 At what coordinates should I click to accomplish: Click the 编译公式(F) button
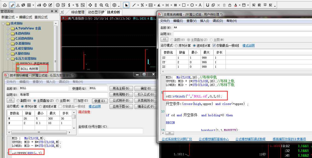pyautogui.click(x=145, y=106)
